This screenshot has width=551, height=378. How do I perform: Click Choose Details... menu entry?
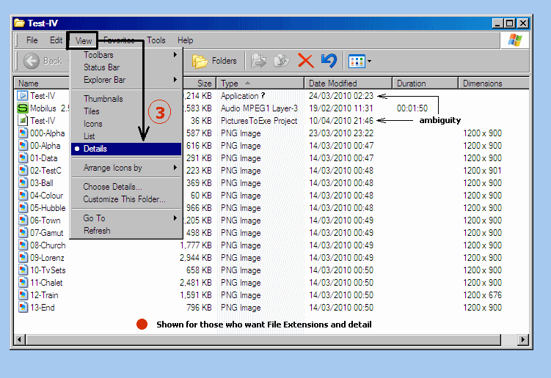[x=112, y=187]
